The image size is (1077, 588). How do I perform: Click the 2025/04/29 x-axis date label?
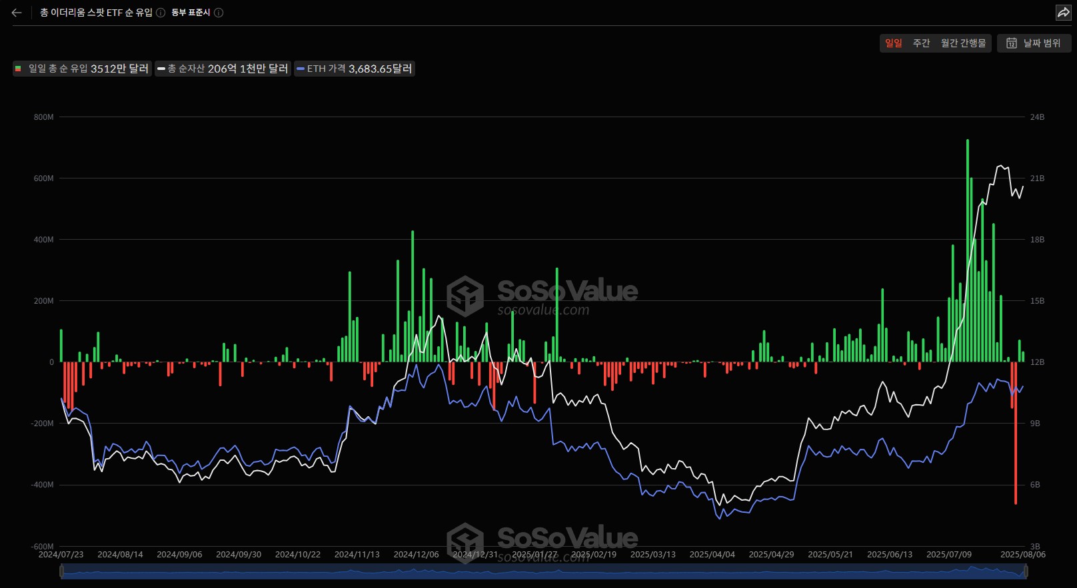[x=772, y=555]
